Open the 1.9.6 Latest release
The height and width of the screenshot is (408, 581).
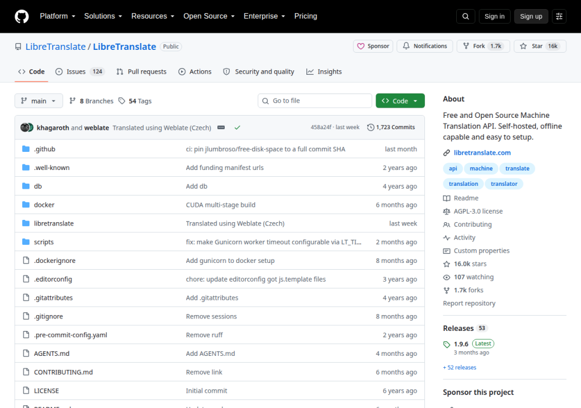(x=468, y=344)
